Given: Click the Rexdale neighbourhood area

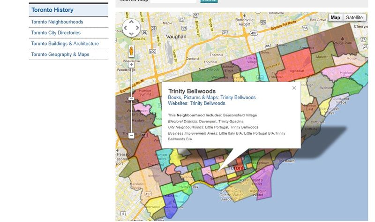Looking at the screenshot, I should coord(138,121).
